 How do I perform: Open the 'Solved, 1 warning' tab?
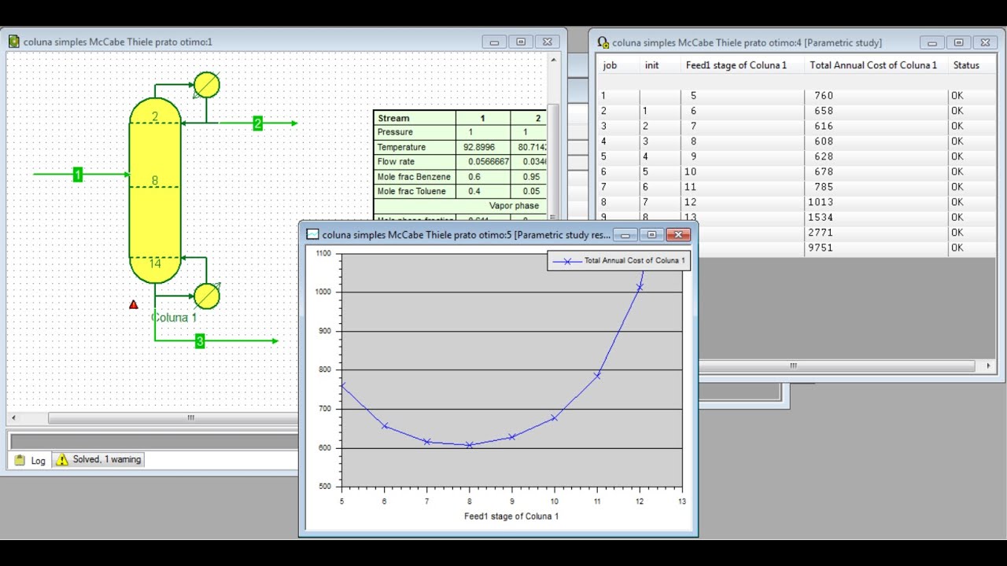(x=98, y=460)
